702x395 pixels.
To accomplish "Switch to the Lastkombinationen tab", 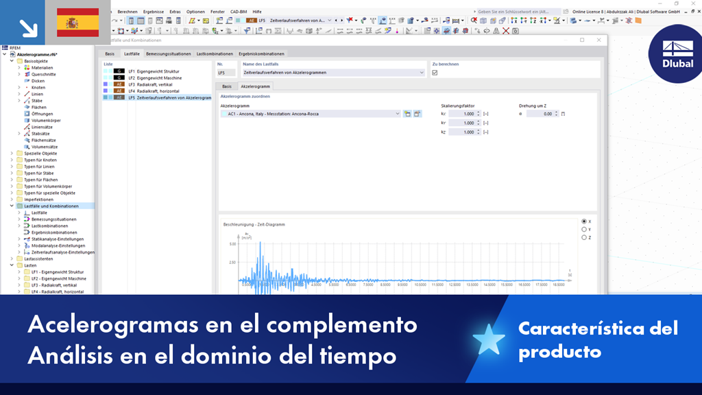I will point(215,53).
